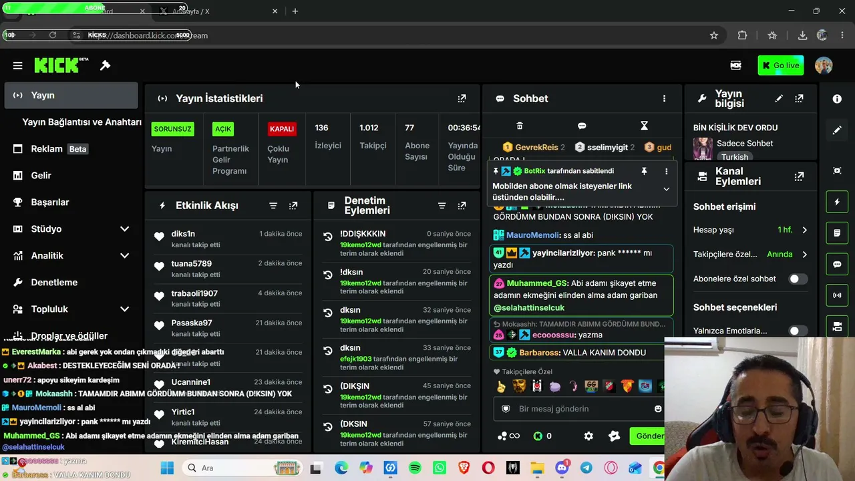Open the hamburger navigation menu

(x=18, y=65)
